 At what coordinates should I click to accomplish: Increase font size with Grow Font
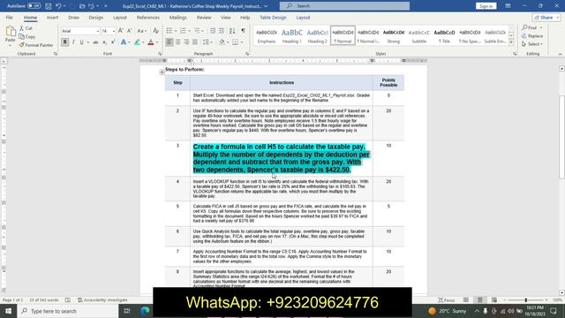pyautogui.click(x=121, y=31)
